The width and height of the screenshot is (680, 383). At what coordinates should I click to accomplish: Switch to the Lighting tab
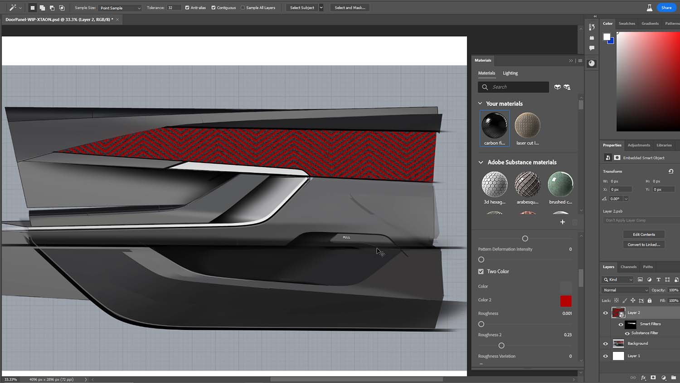tap(510, 73)
